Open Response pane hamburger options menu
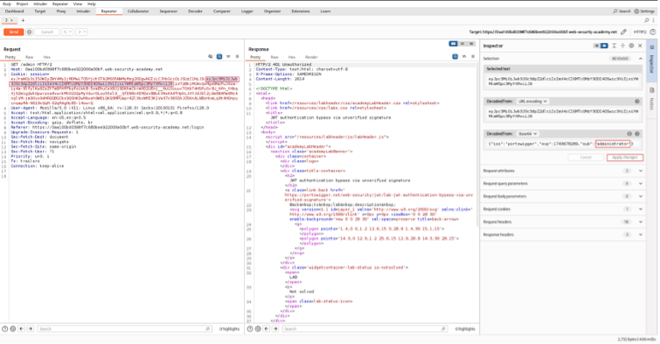The height and width of the screenshot is (344, 660). (473, 57)
